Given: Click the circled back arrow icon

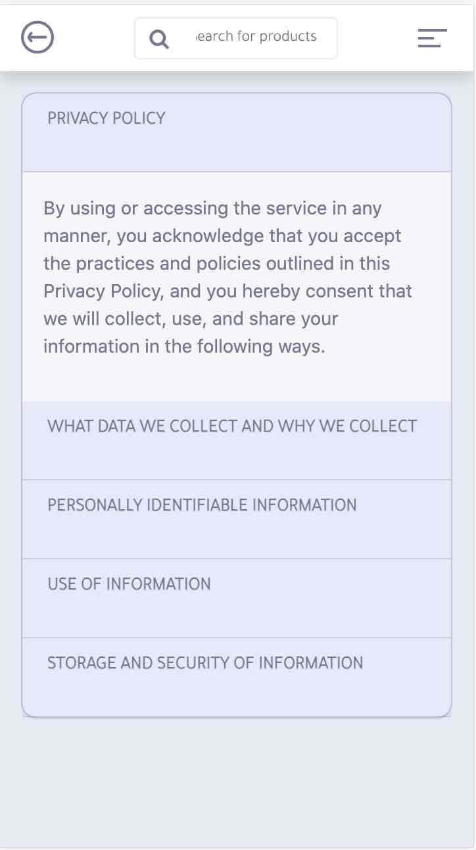Looking at the screenshot, I should 37,37.
